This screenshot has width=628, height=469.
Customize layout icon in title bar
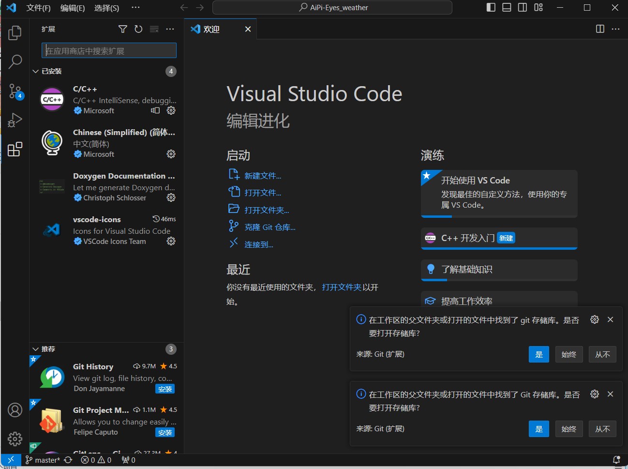pyautogui.click(x=538, y=7)
